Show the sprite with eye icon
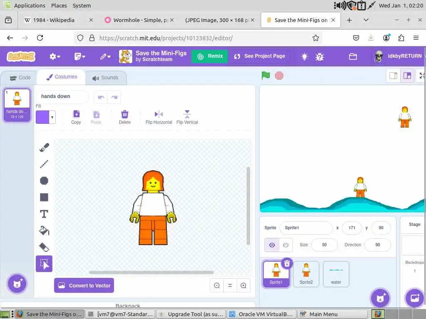This screenshot has height=319, width=426. pyautogui.click(x=272, y=245)
